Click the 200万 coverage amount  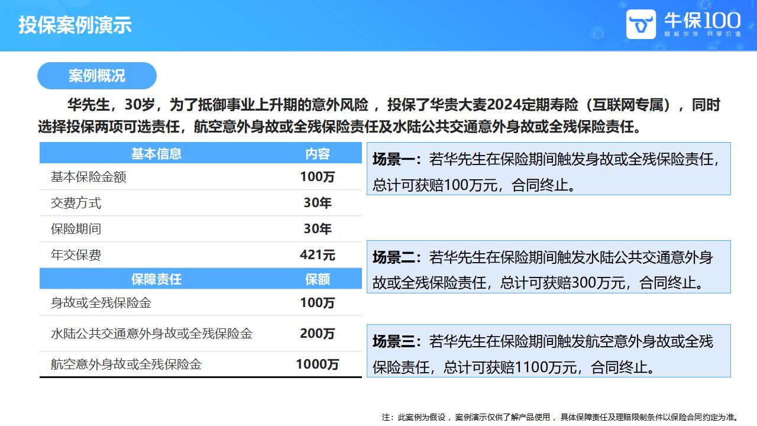tap(318, 334)
